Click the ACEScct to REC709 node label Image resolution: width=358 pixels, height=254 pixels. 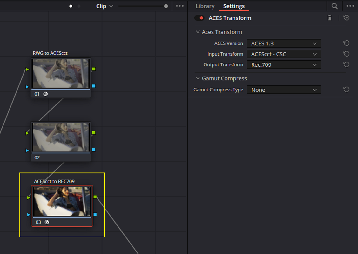(x=54, y=181)
